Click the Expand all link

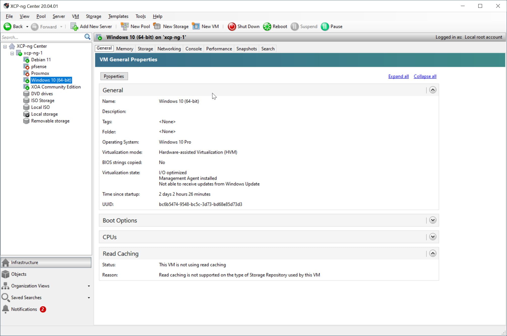click(x=398, y=76)
